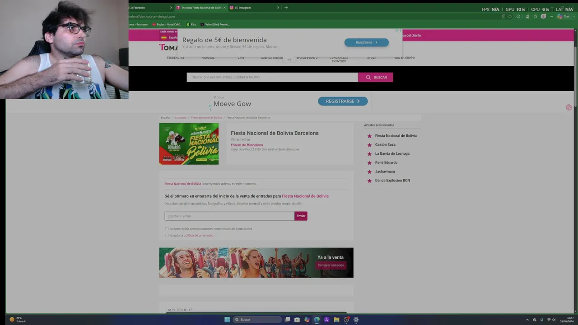Open Microsoft Store from the taskbar
Image resolution: width=578 pixels, height=325 pixels.
click(297, 320)
